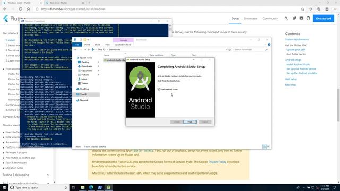This screenshot has height=191, width=340.
Task: Open Flutter's GitHub icon link
Action: point(308,18)
